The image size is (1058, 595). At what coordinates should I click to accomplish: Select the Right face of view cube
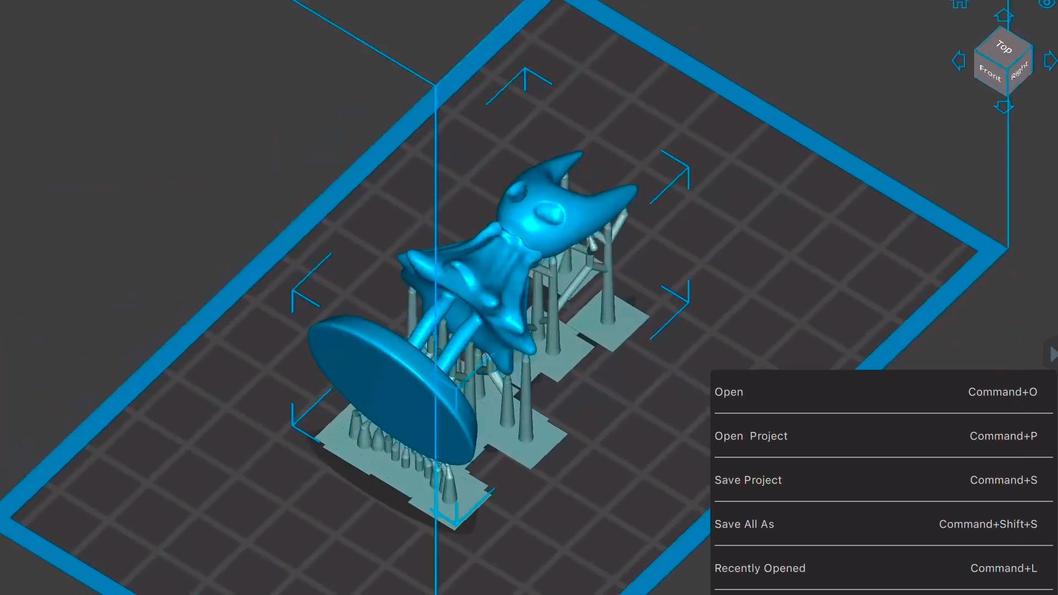pos(1019,71)
